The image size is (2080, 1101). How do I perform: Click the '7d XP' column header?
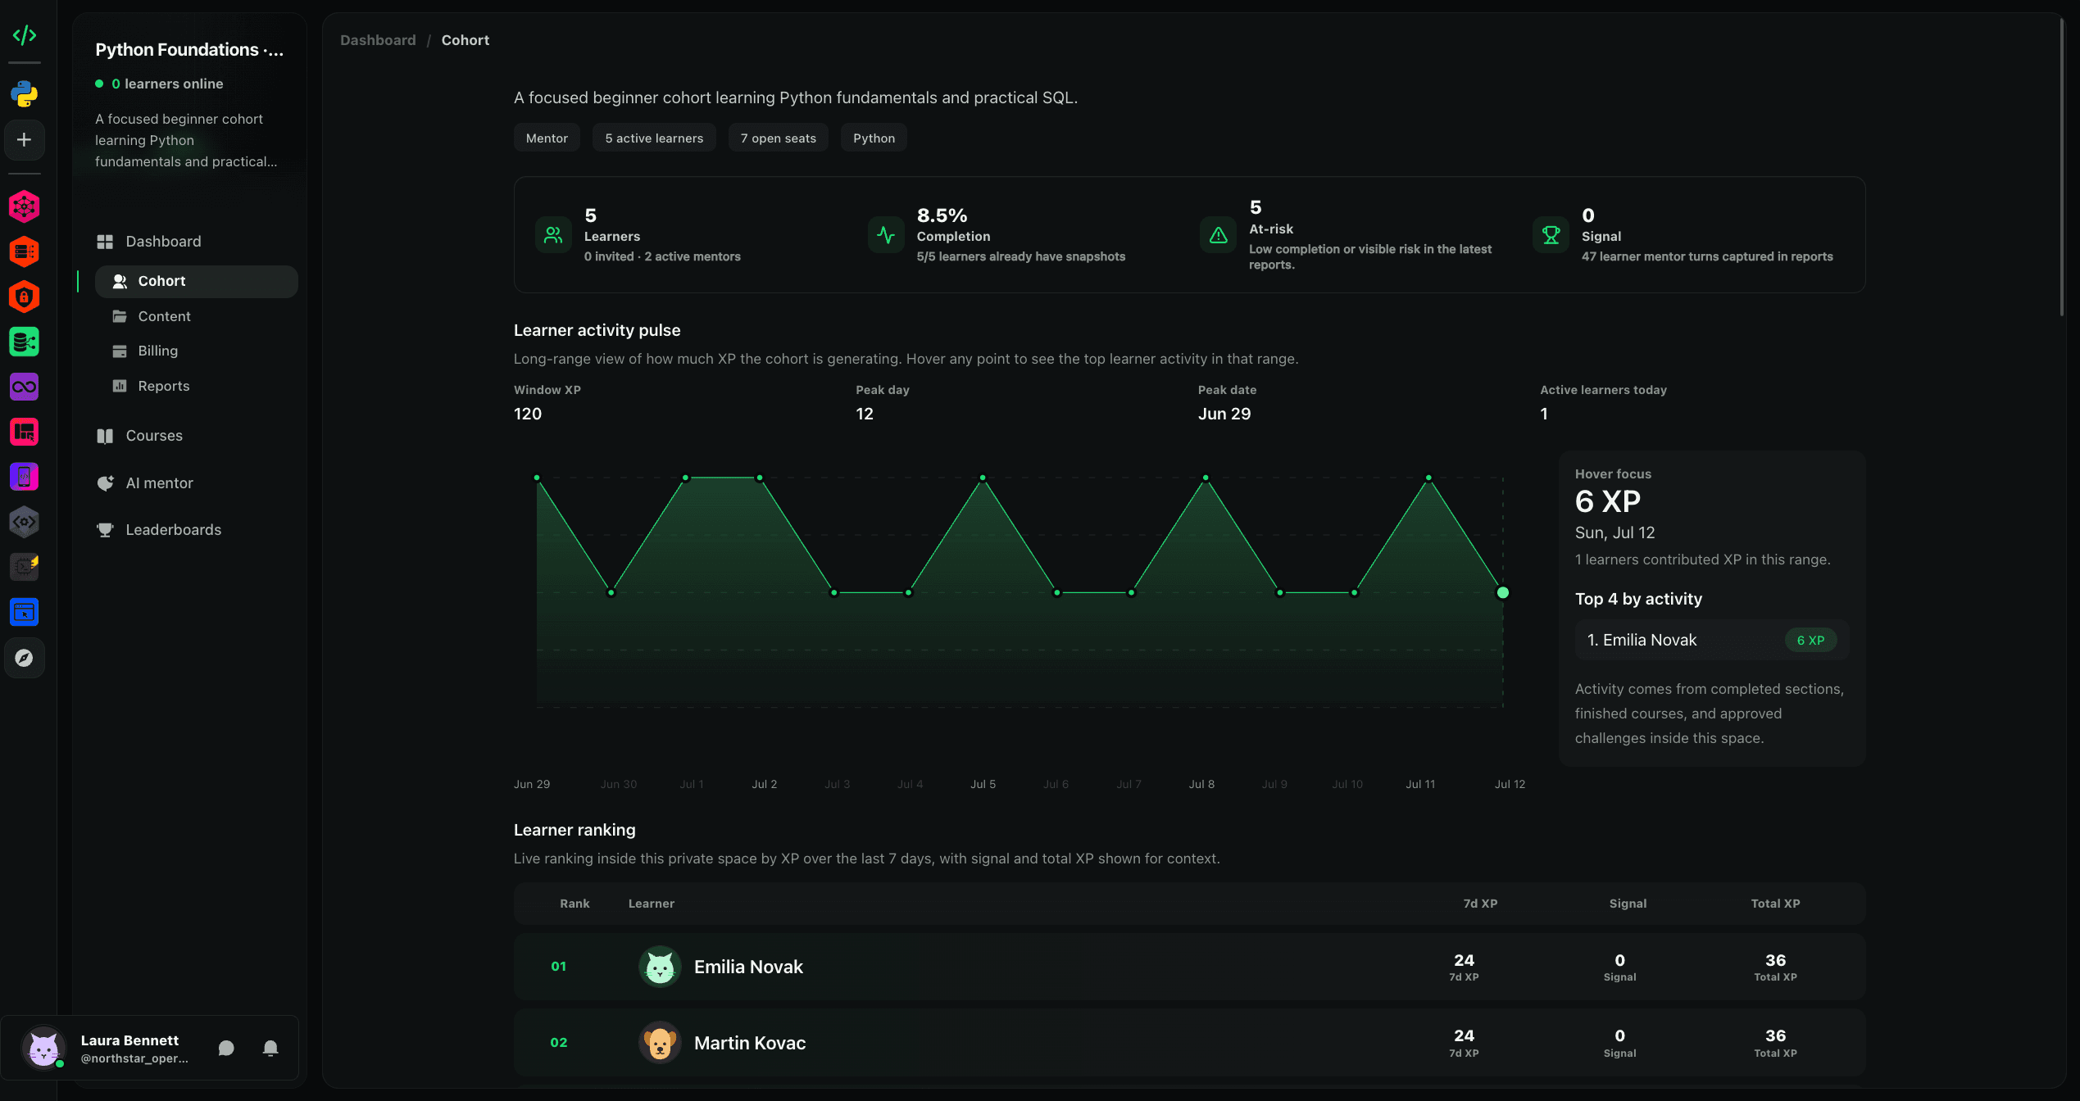click(x=1480, y=904)
